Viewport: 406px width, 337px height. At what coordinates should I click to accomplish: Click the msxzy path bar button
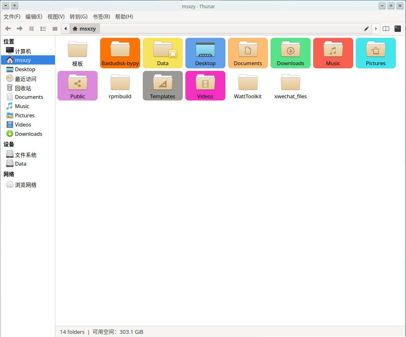(x=85, y=29)
